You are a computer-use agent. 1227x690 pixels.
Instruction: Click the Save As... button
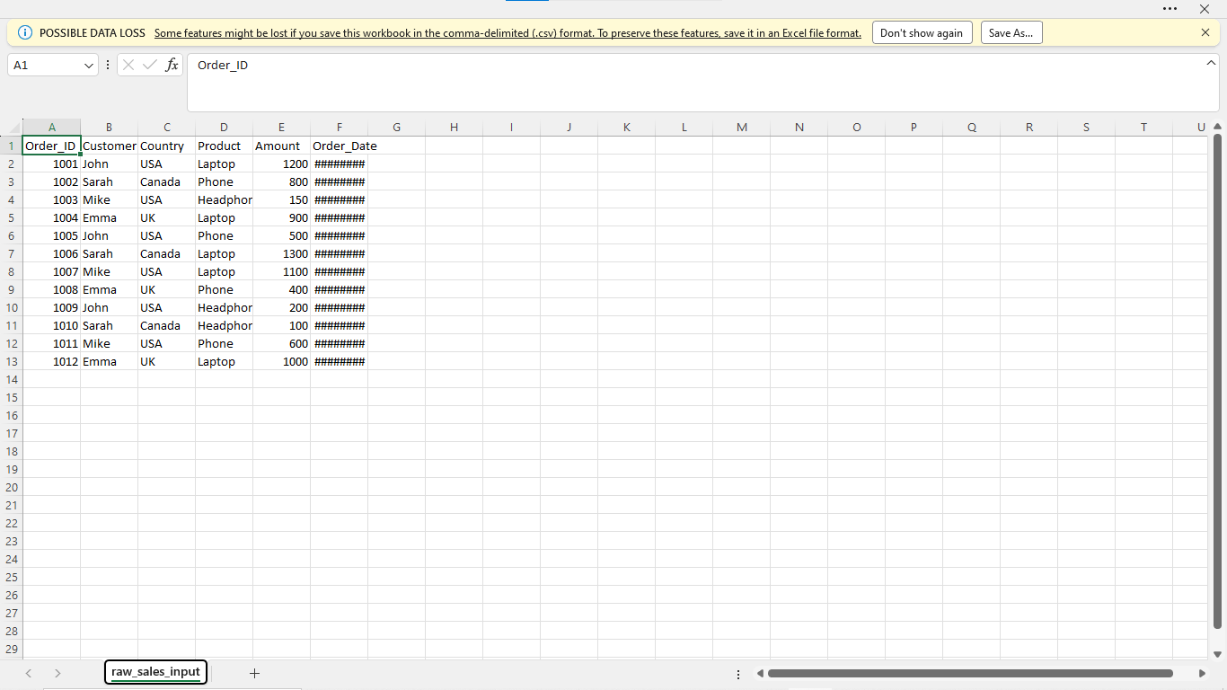pyautogui.click(x=1011, y=32)
